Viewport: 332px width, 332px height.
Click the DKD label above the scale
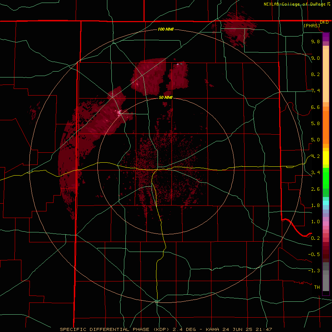(x=324, y=22)
